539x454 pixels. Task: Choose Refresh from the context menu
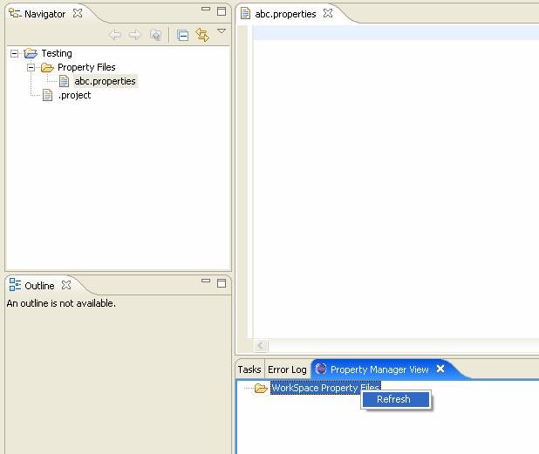[393, 399]
